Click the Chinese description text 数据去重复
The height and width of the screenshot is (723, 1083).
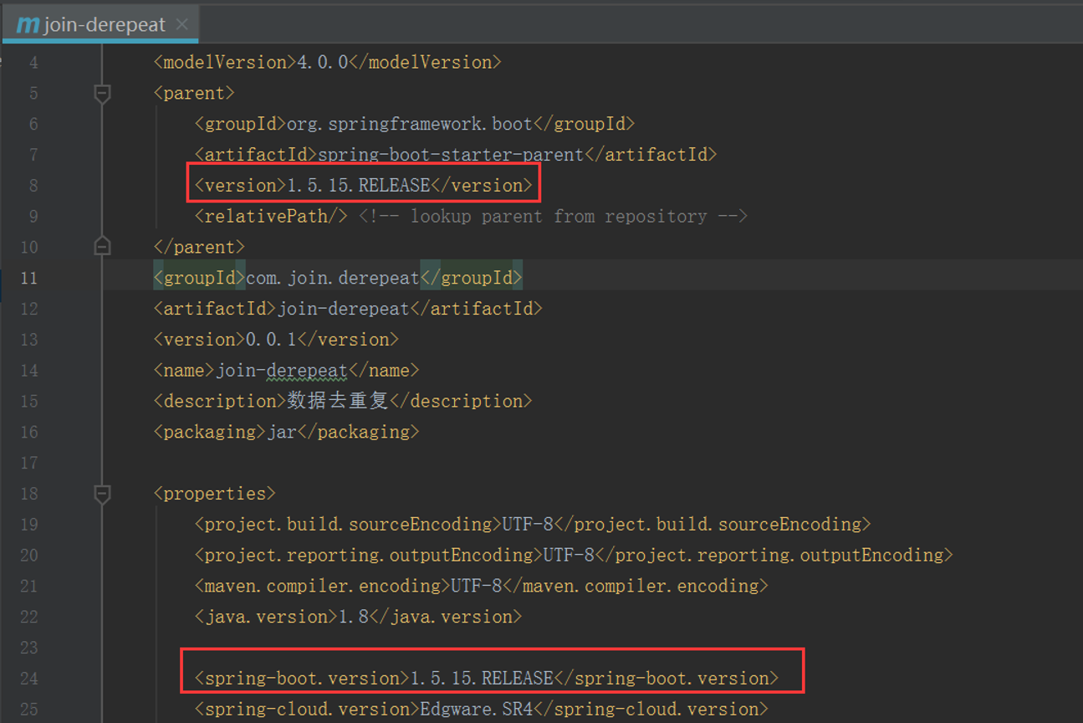click(338, 401)
